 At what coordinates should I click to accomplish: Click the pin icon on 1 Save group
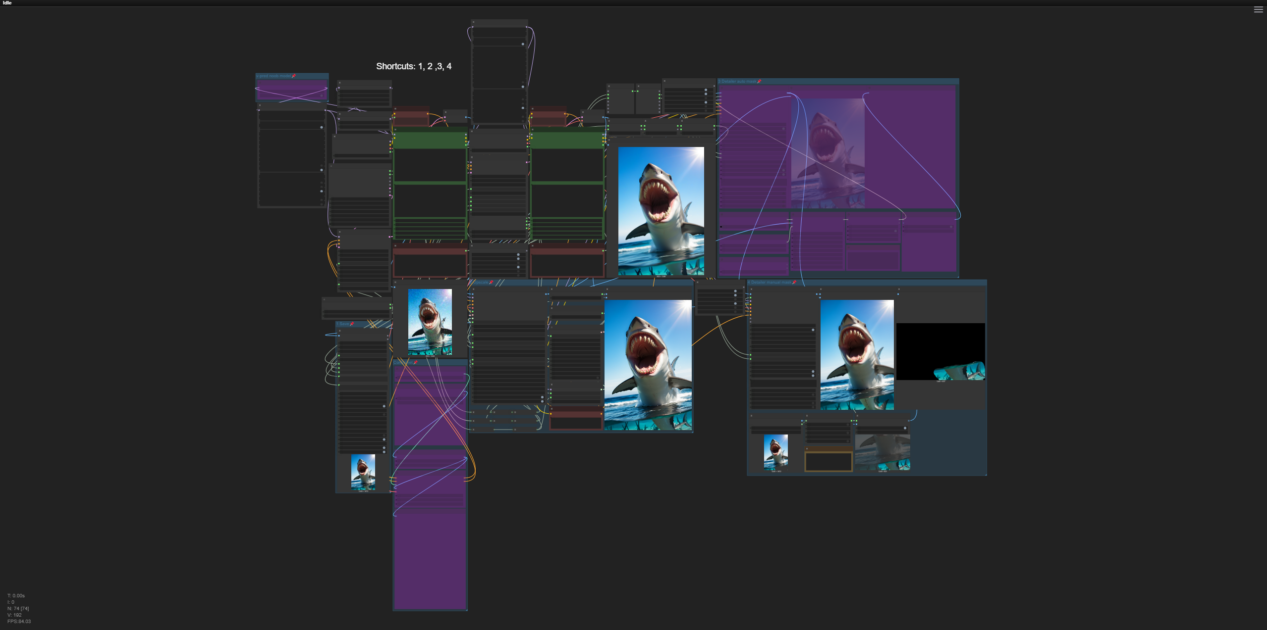[x=352, y=324]
